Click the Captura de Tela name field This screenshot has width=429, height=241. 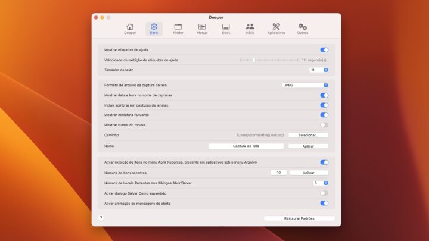[246, 146]
